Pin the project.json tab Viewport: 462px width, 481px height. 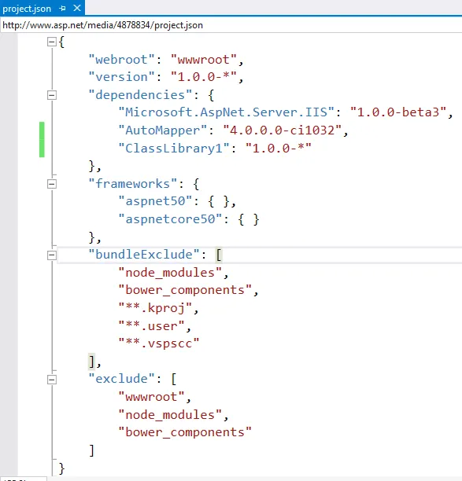click(x=62, y=9)
